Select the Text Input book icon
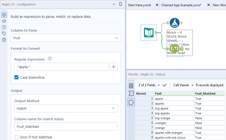 pyautogui.click(x=149, y=33)
